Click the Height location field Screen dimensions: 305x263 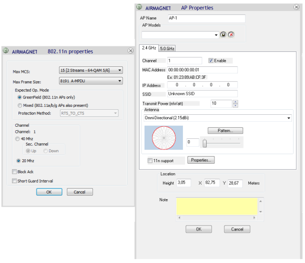(183, 183)
